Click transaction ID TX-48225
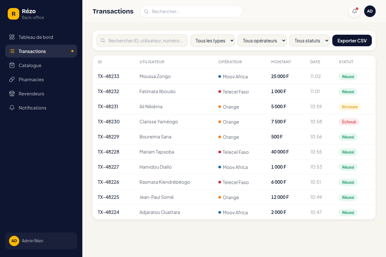This screenshot has height=257, width=386. [108, 197]
